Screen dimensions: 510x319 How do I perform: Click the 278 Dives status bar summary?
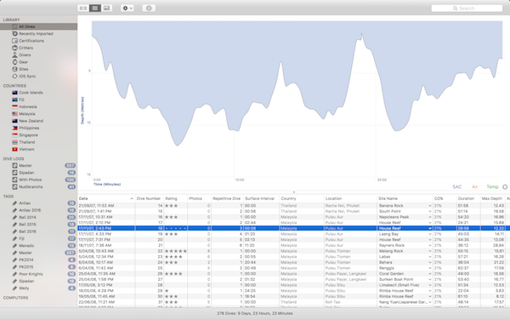pyautogui.click(x=255, y=313)
